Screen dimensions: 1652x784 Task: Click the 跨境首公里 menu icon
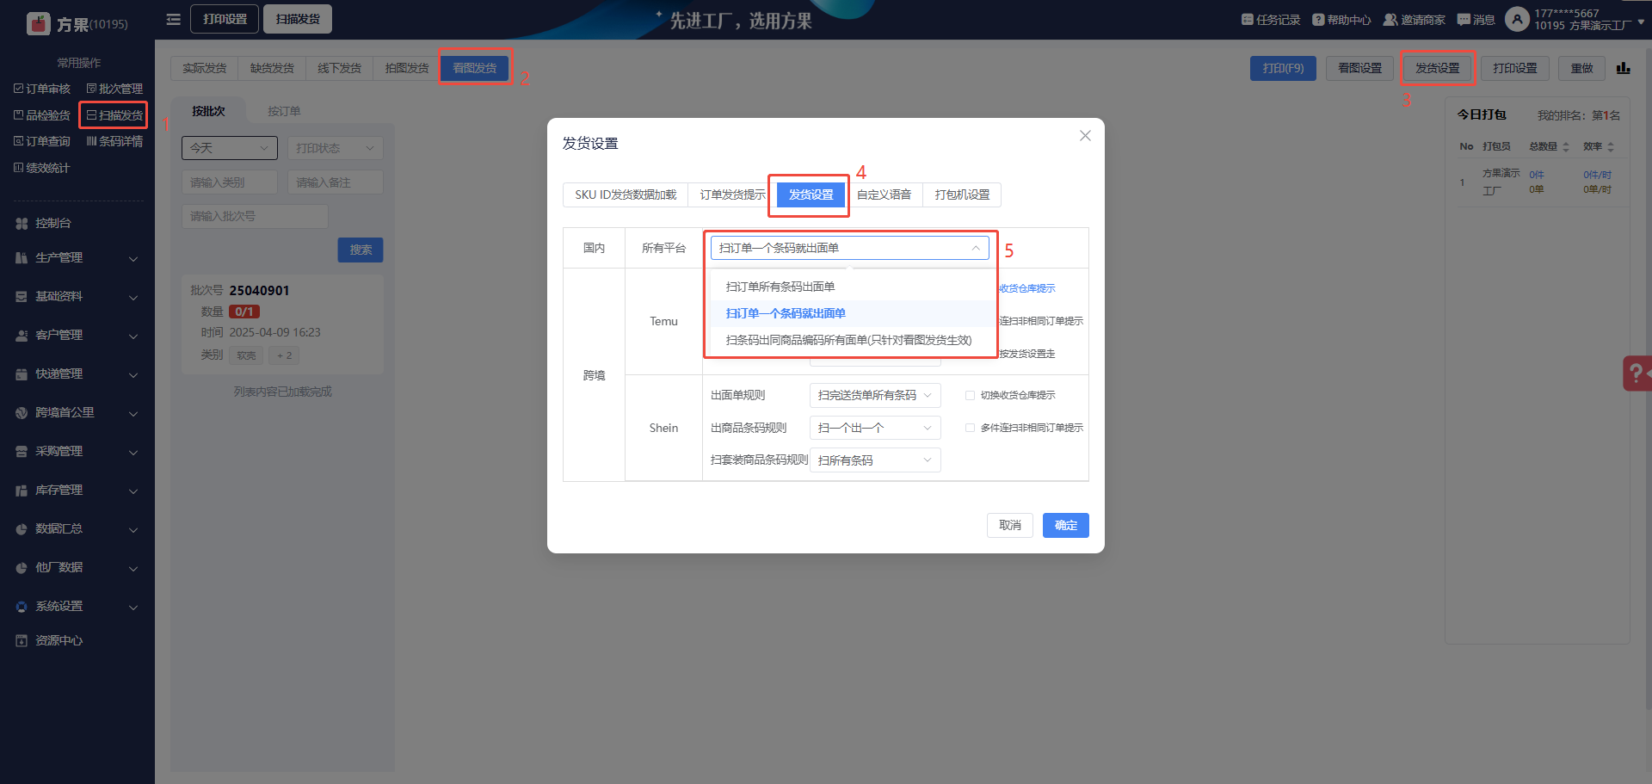22,413
